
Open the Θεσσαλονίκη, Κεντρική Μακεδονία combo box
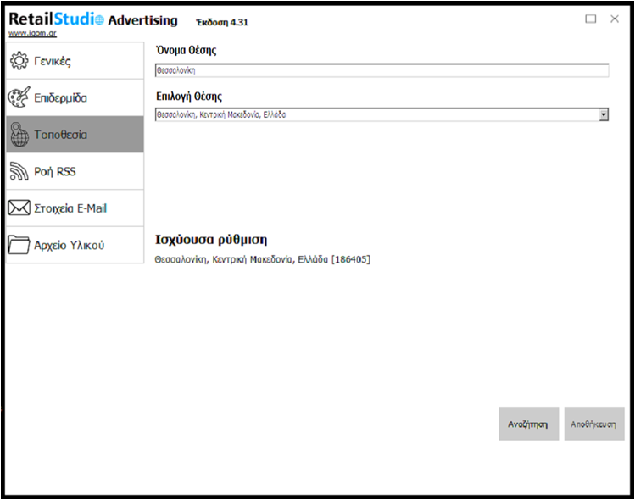click(x=376, y=114)
